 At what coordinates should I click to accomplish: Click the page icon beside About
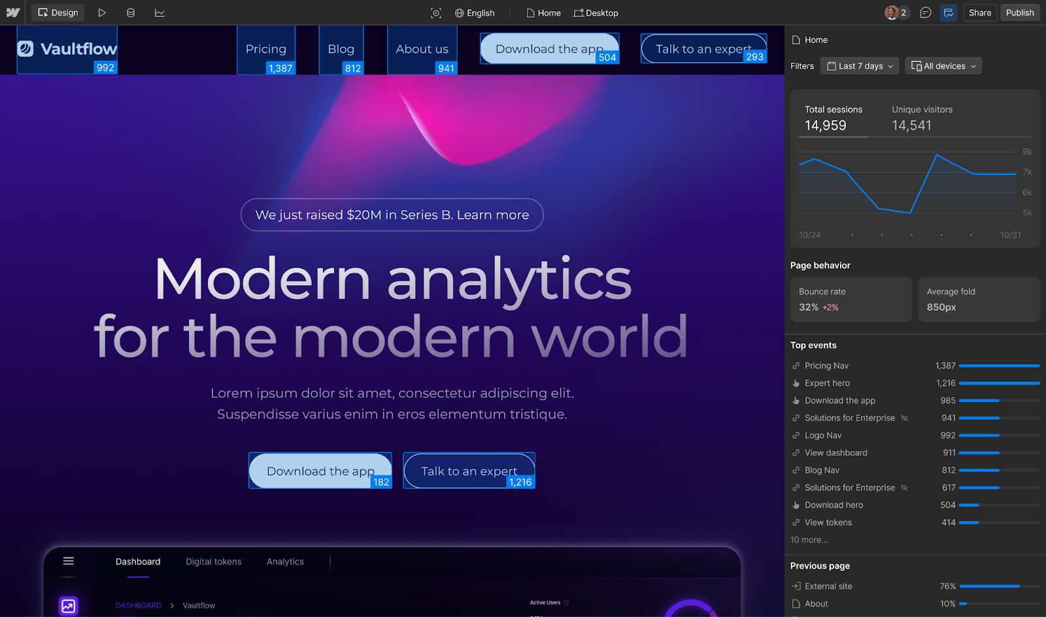[x=796, y=604]
